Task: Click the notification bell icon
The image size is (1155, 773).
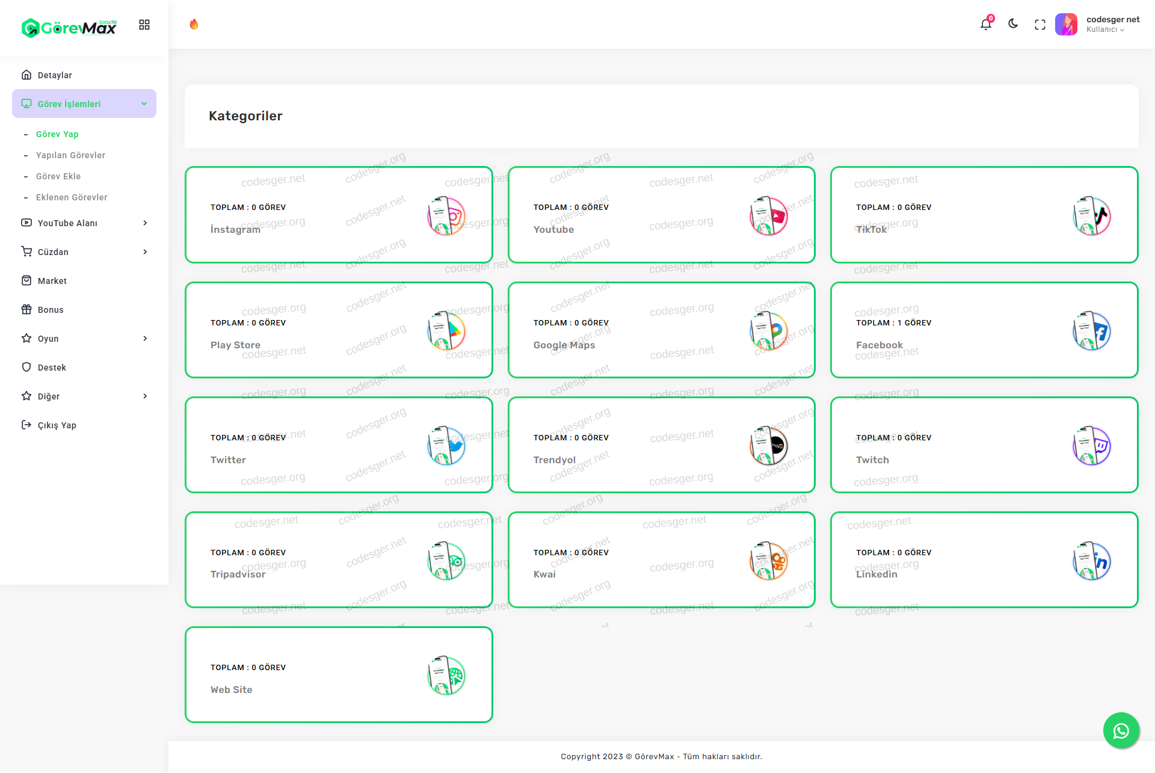Action: (985, 25)
